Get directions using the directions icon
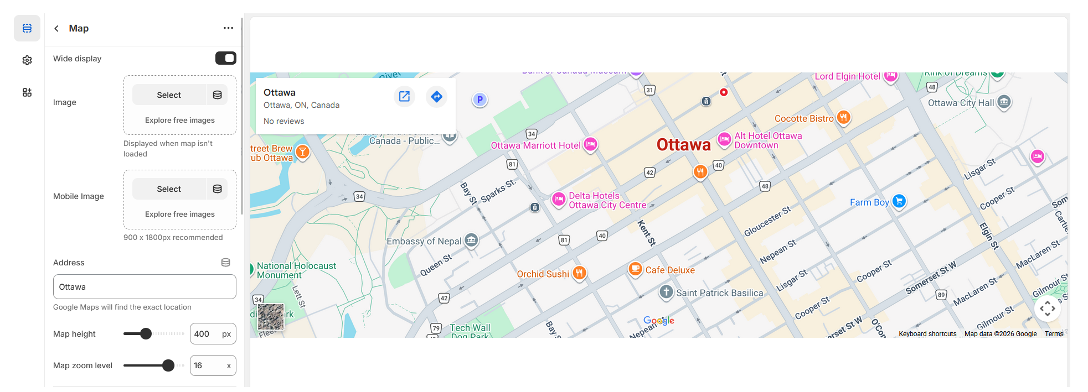The image size is (1088, 392). [436, 96]
